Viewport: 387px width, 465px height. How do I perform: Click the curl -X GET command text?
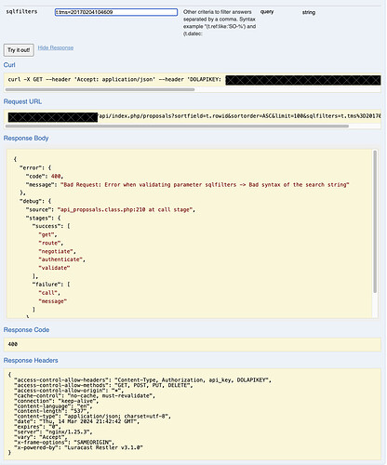click(114, 80)
